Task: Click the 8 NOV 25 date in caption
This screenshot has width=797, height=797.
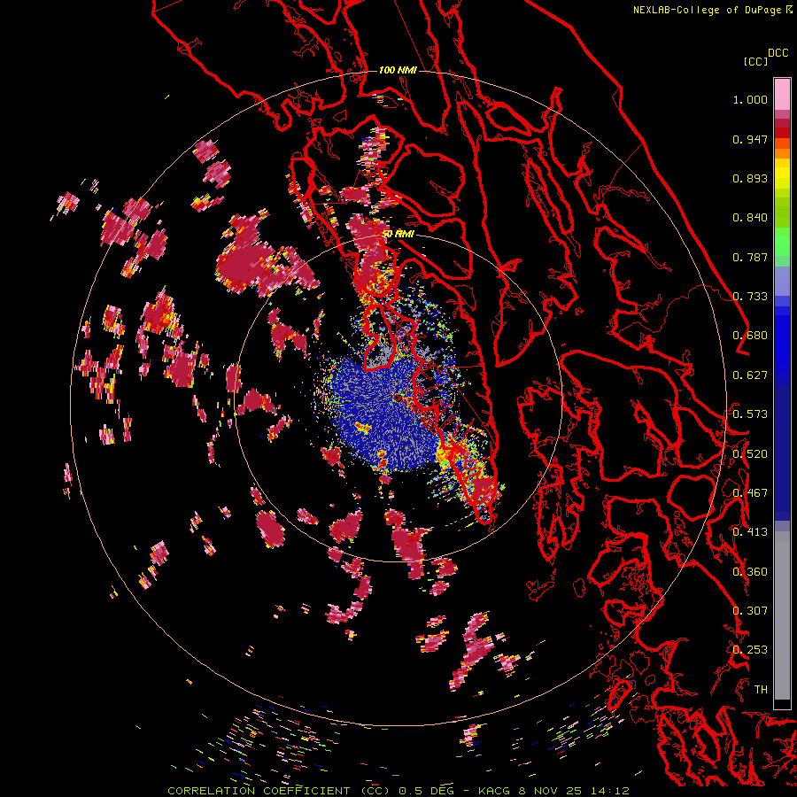Action: point(552,791)
